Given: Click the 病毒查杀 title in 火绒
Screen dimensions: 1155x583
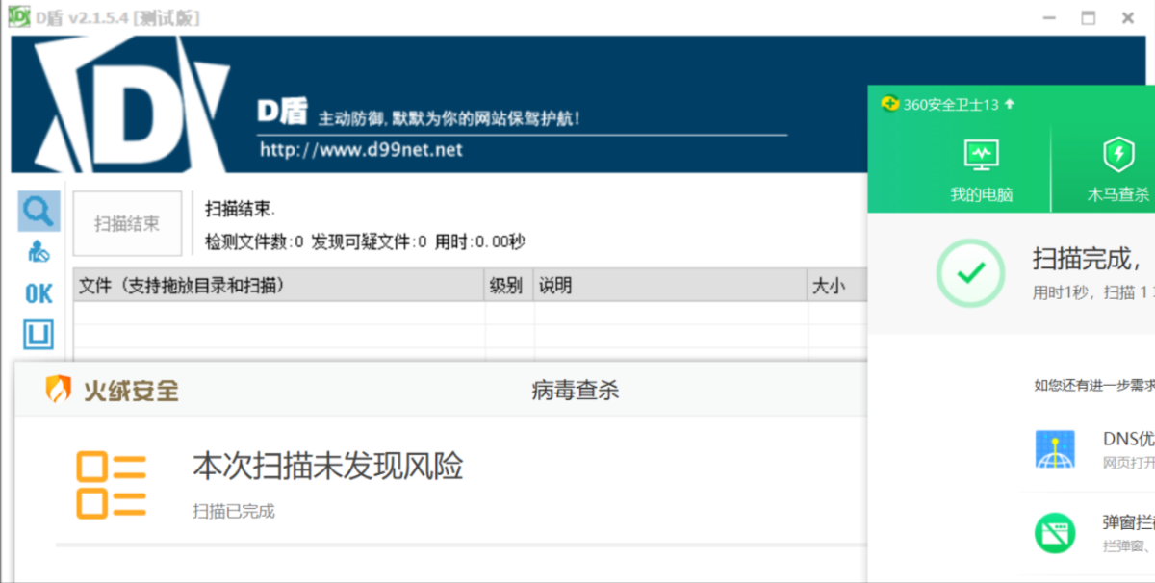Looking at the screenshot, I should 576,390.
